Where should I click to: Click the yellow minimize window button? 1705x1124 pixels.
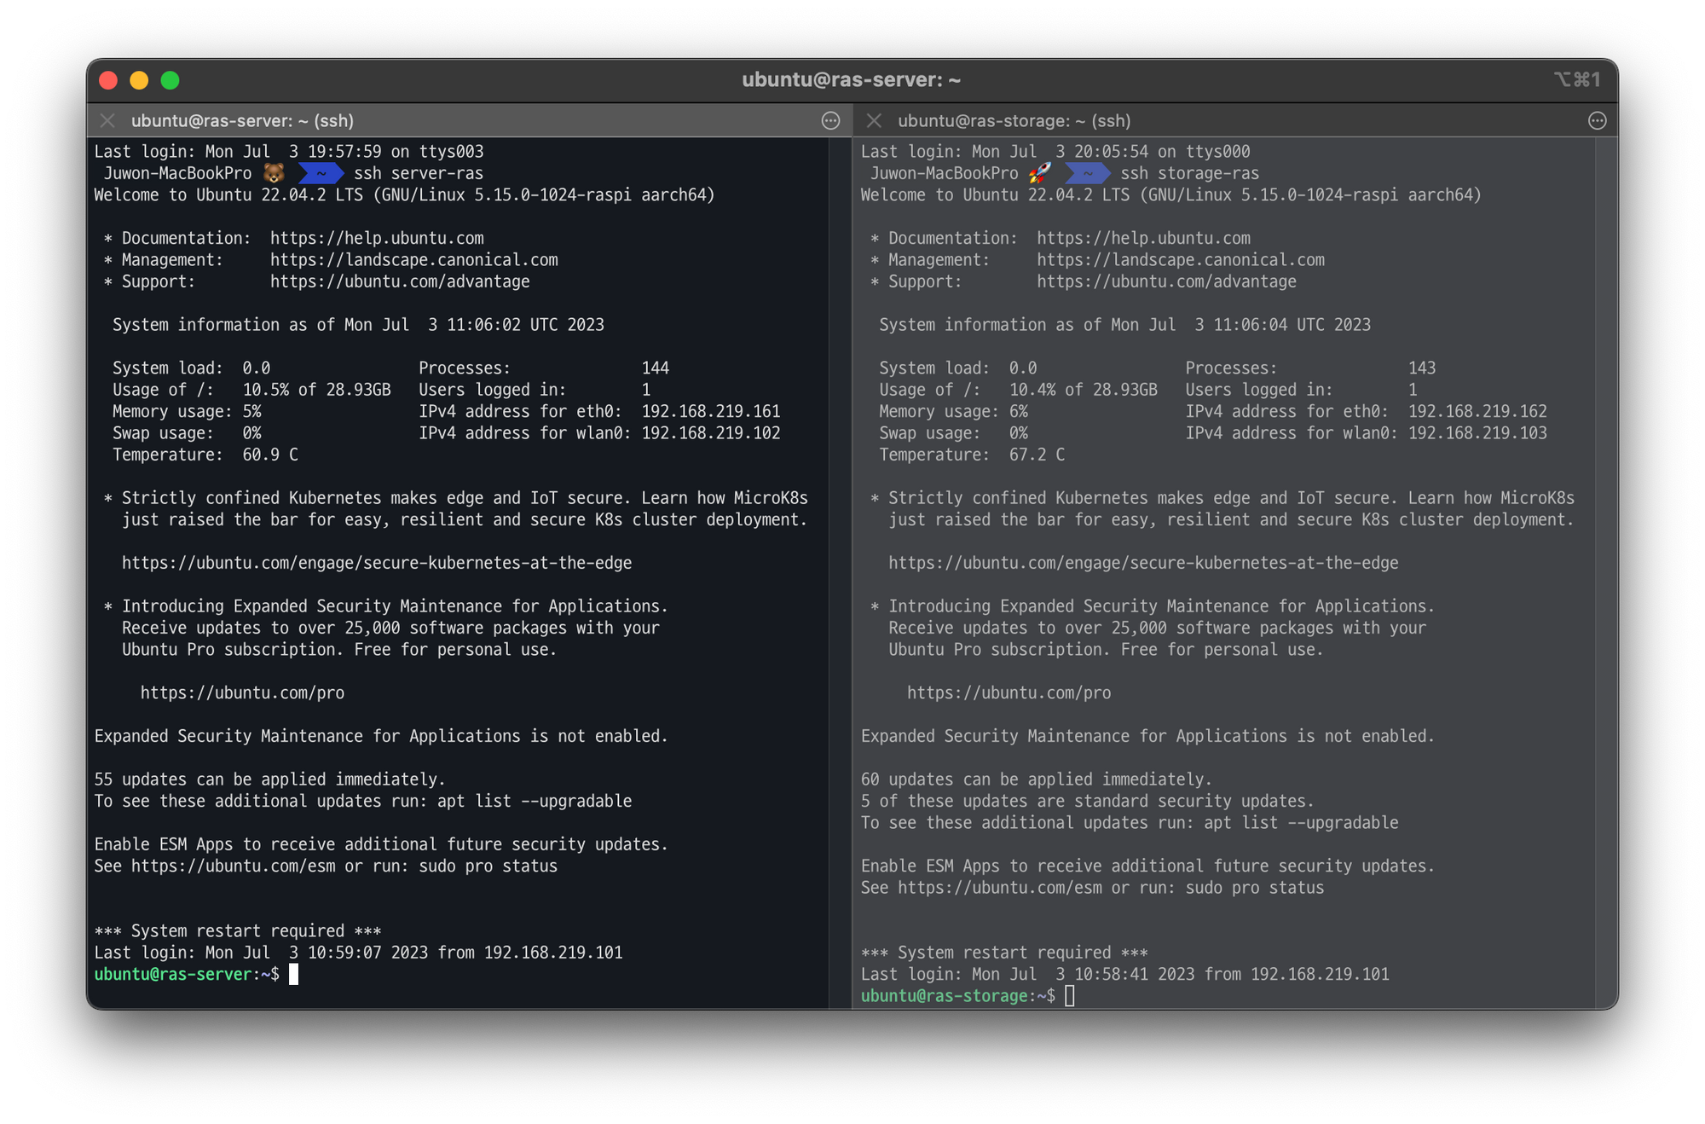point(139,80)
